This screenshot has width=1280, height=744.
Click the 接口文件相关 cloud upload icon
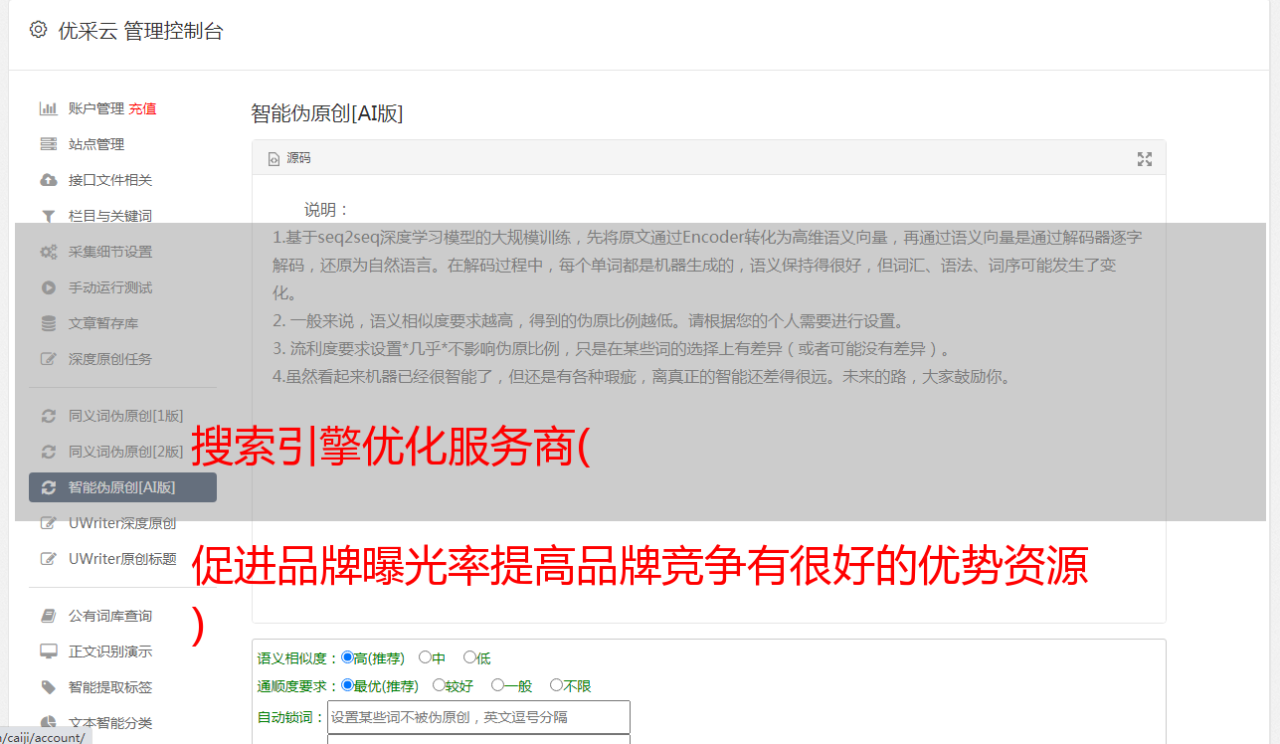[x=48, y=180]
